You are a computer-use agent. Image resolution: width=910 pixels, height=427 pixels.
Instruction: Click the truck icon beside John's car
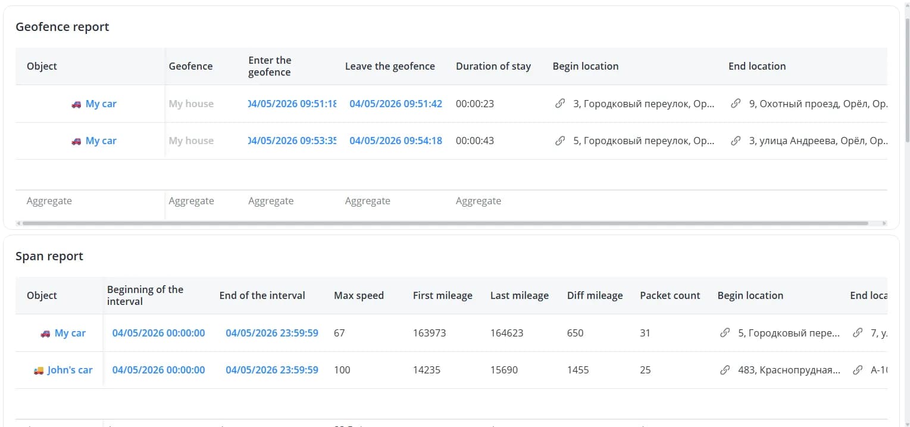[x=39, y=370]
